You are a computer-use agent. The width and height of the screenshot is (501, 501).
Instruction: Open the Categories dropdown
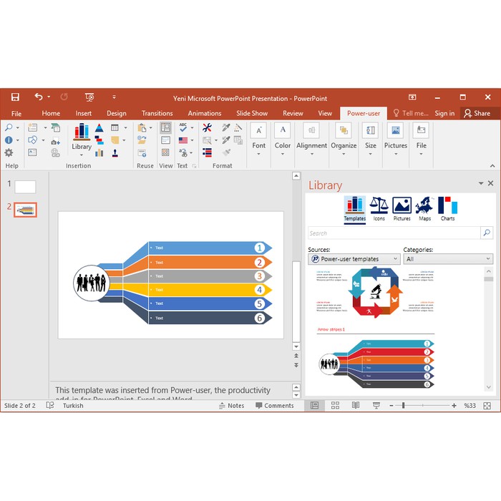click(448, 259)
